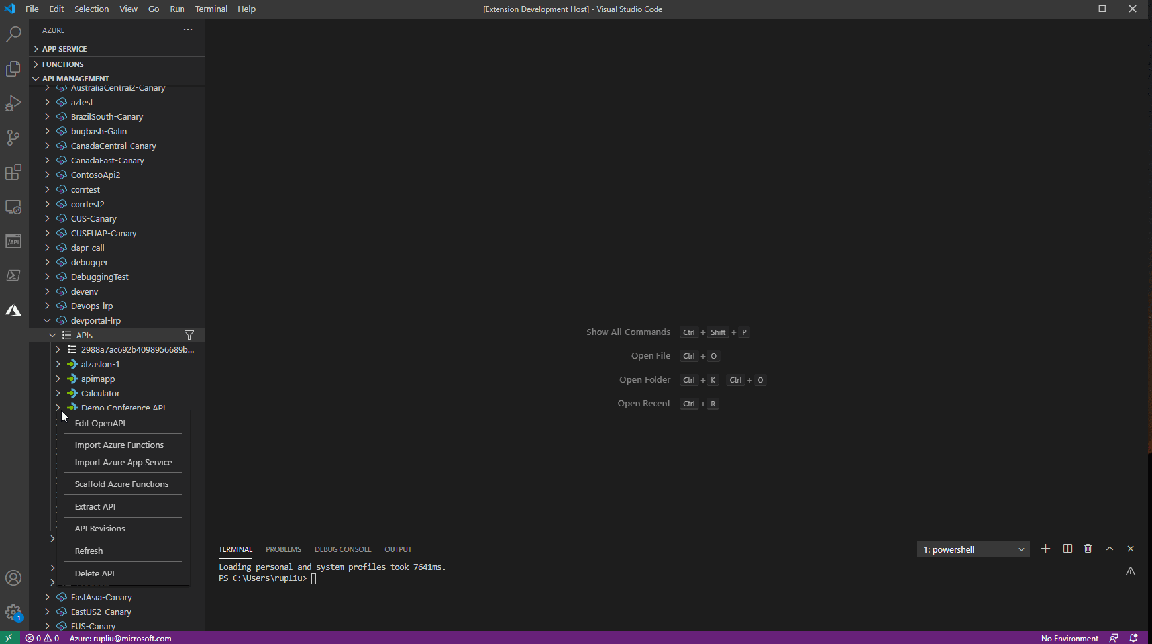Close the terminal panel

(x=1131, y=549)
